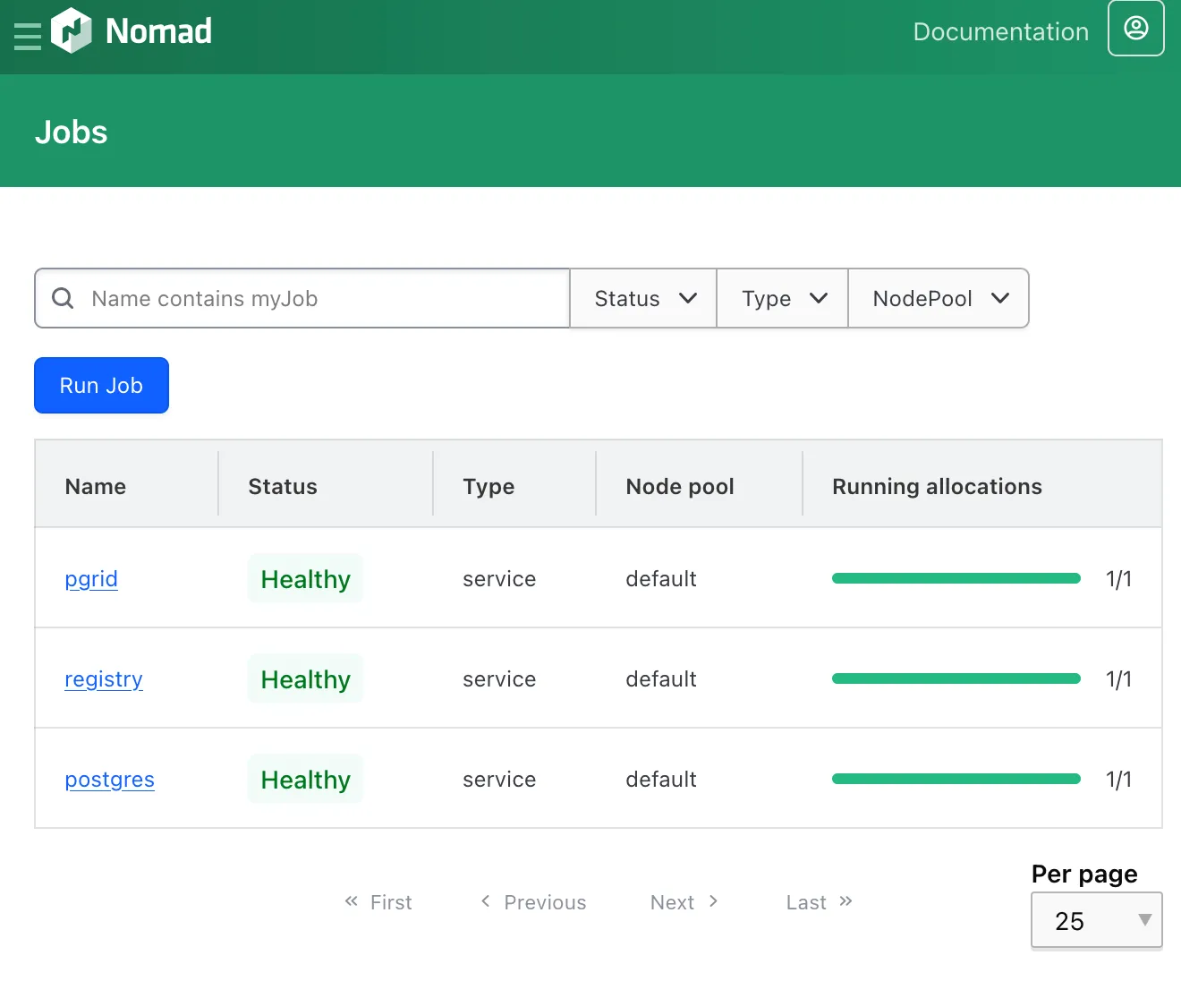1181x981 pixels.
Task: Click the First page double-chevron icon
Action: 352,901
